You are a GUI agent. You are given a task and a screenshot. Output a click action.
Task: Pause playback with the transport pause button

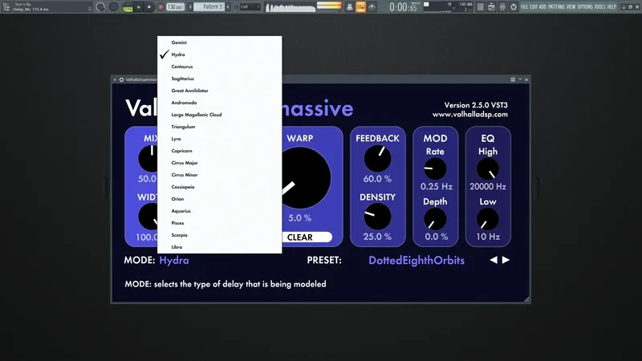(138, 7)
